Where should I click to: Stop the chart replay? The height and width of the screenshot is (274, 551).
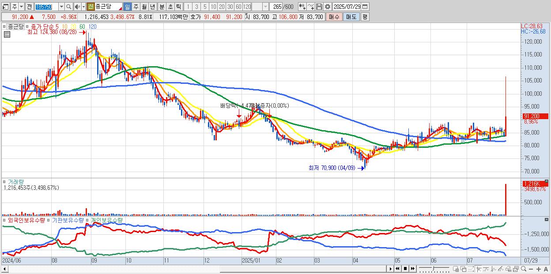point(405,269)
